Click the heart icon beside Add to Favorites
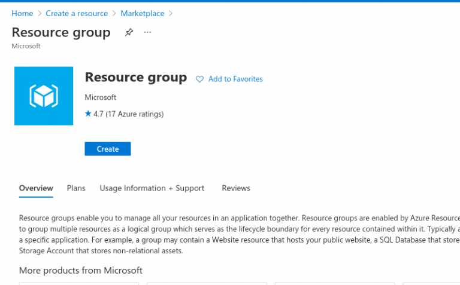 pos(200,79)
